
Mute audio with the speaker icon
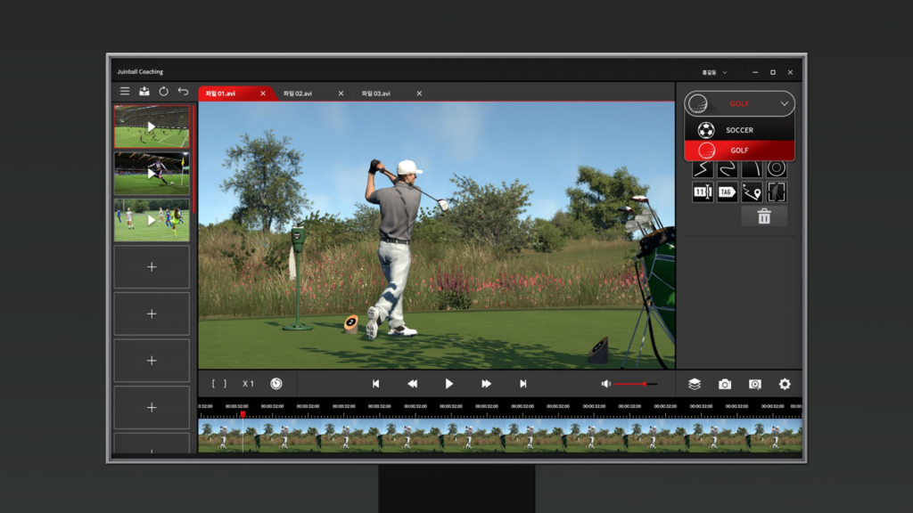[606, 384]
